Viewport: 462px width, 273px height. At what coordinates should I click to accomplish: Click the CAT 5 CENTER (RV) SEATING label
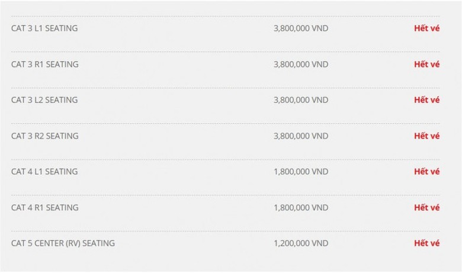coord(63,243)
